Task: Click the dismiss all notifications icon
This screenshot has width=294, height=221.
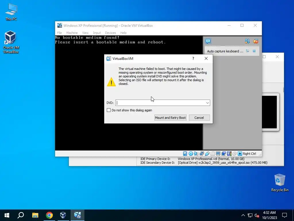Action: pyautogui.click(x=256, y=41)
